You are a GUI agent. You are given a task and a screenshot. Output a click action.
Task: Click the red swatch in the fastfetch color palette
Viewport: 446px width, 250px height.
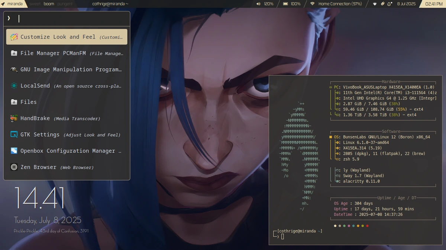(x=367, y=226)
